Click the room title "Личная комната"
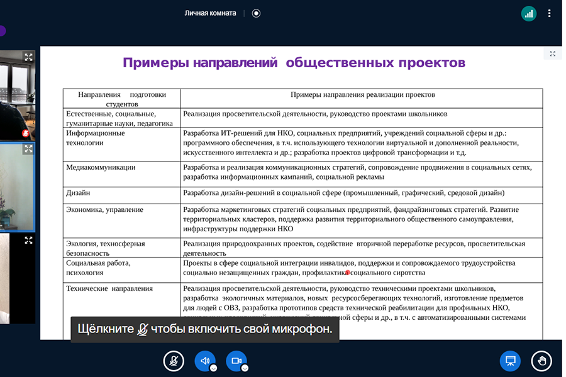Viewport: 566px width, 377px height. (210, 13)
